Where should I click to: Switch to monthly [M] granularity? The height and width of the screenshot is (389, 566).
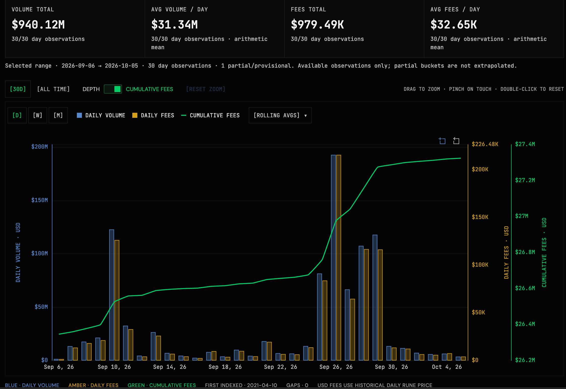coord(58,115)
